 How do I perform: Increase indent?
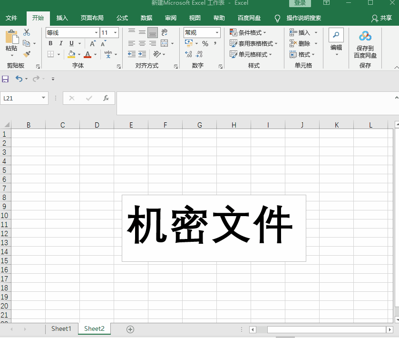coord(142,54)
